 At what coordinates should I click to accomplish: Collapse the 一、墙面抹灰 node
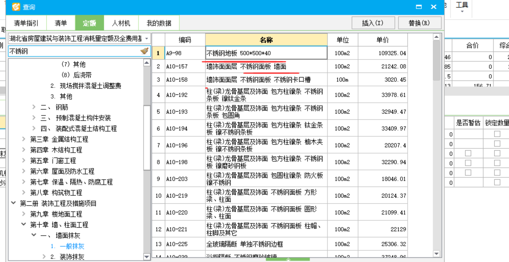click(34, 236)
